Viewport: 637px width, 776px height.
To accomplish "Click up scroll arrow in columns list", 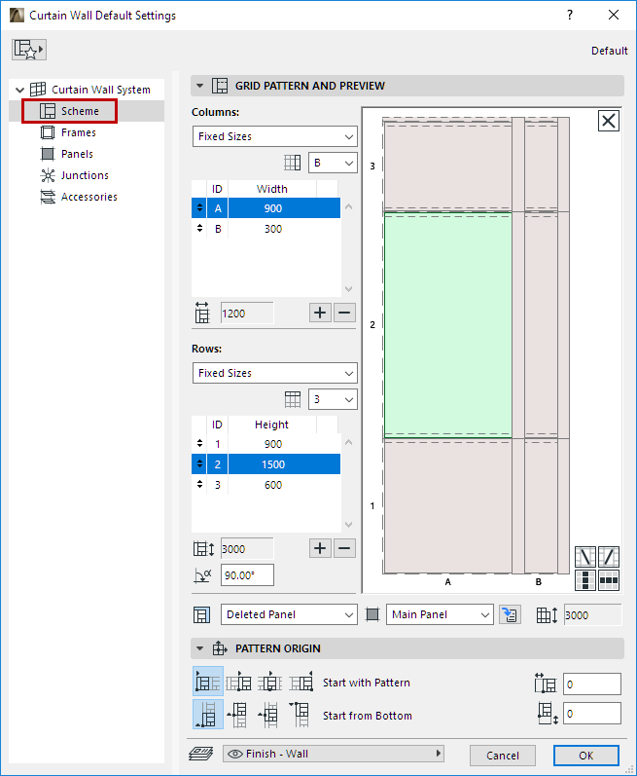I will (x=348, y=206).
